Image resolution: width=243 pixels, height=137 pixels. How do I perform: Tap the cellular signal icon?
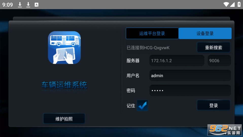point(232,5)
